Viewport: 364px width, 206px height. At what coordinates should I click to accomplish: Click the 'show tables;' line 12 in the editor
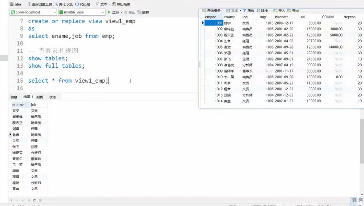[48, 59]
